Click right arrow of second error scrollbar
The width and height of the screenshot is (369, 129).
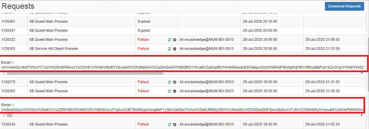tap(362, 115)
